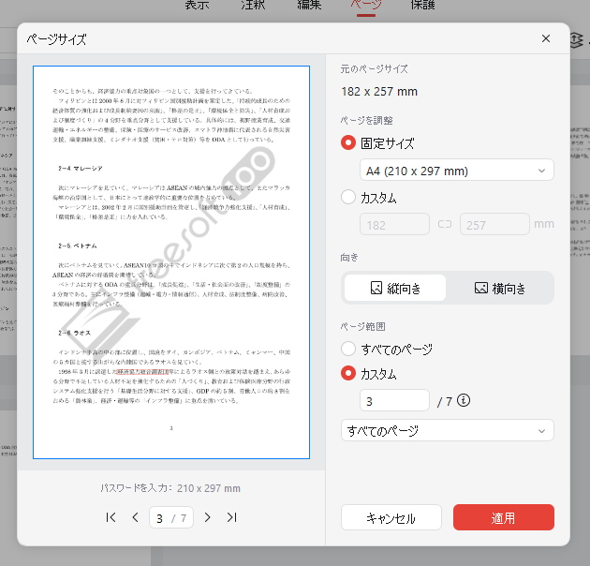
Task: Select 横向き landscape orientation
Action: click(x=499, y=288)
